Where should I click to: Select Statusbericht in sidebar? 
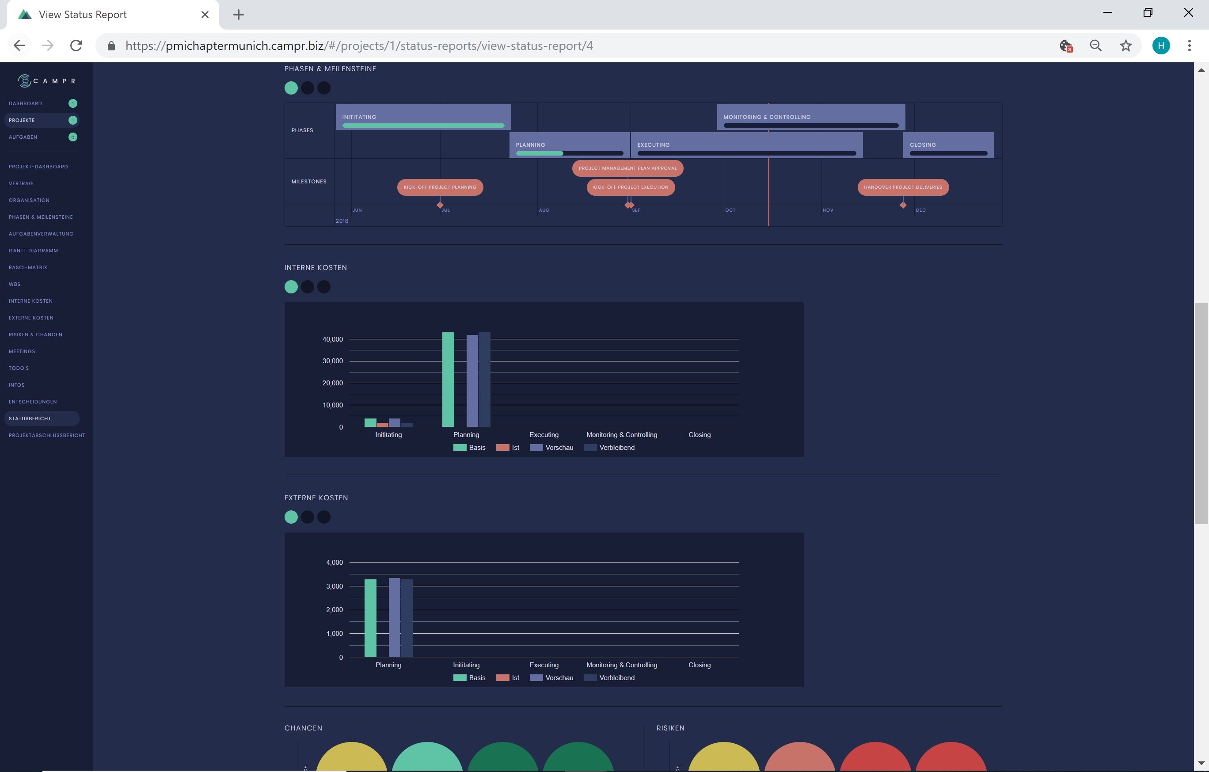42,418
